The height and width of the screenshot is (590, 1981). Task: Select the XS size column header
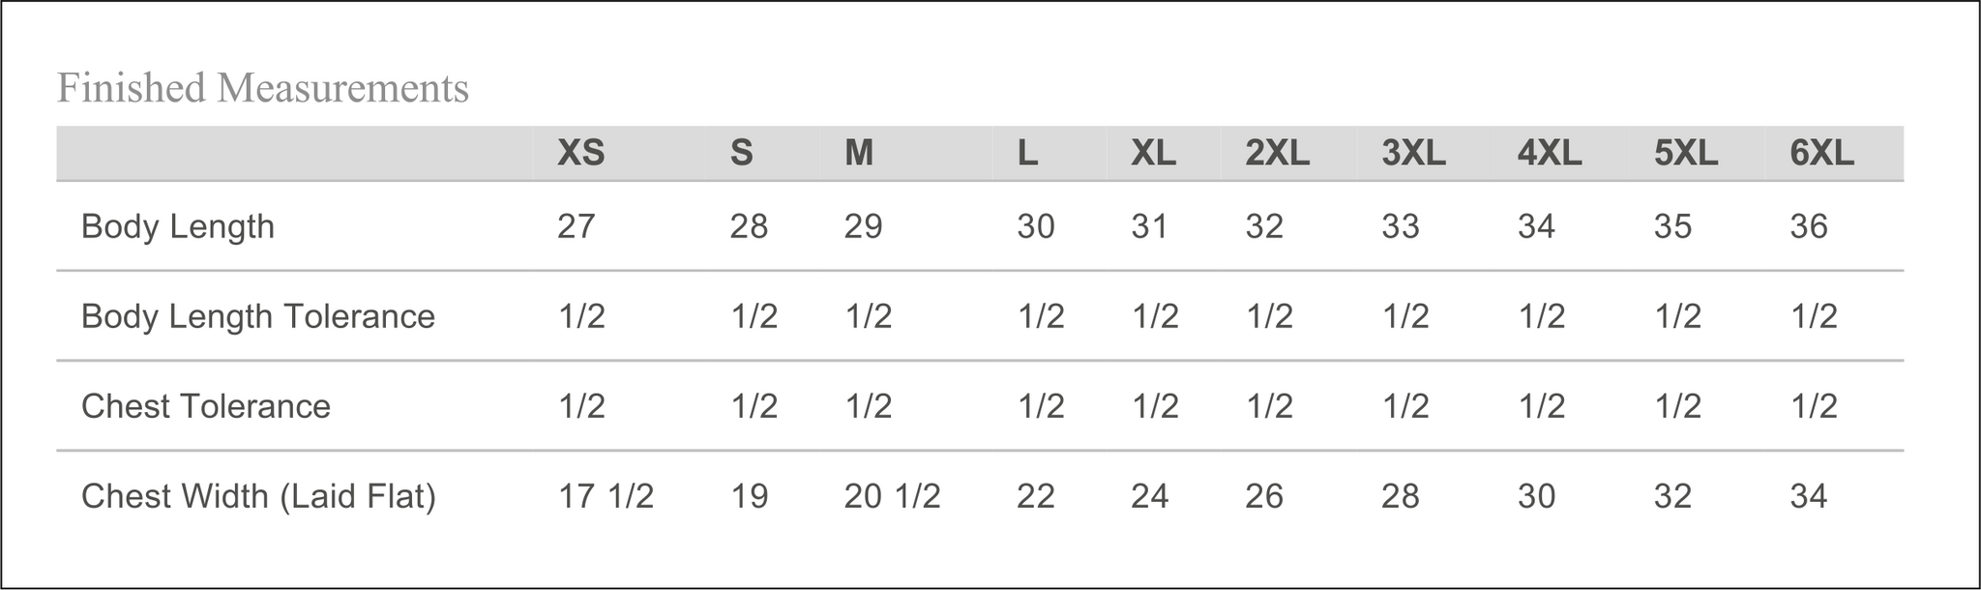[x=580, y=153]
